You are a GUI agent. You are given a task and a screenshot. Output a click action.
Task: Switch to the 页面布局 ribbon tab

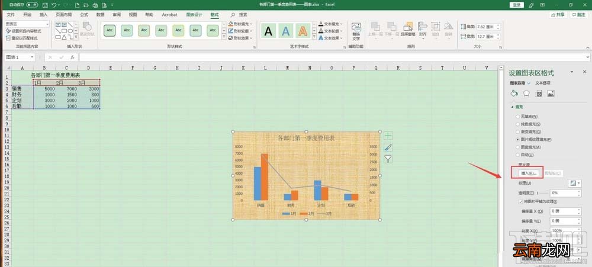64,15
